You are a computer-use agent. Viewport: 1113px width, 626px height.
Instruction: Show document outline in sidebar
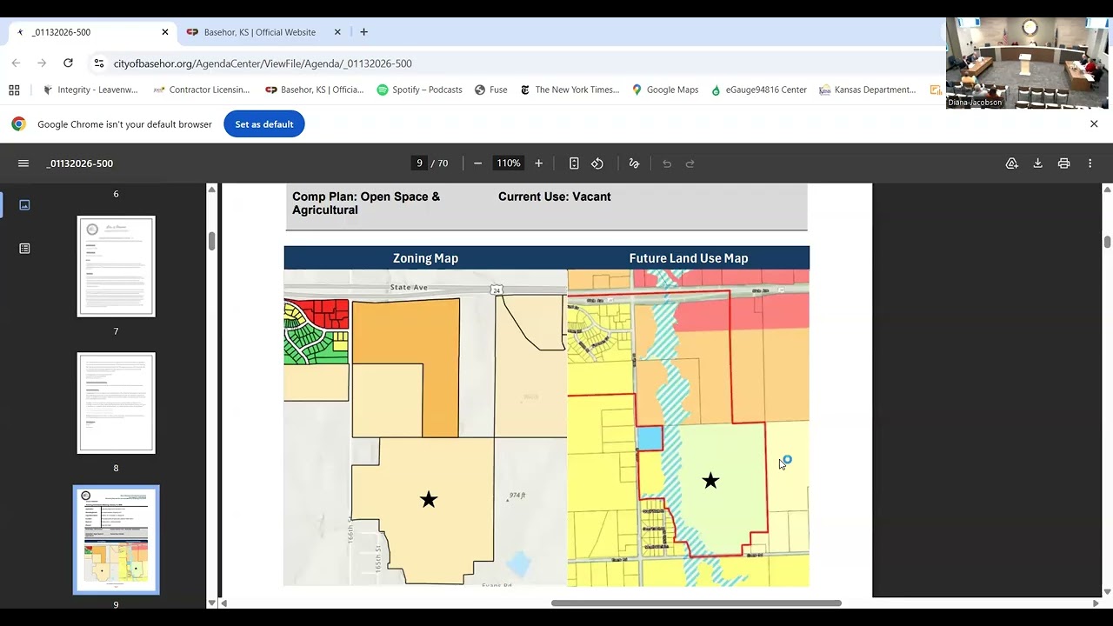tap(24, 249)
